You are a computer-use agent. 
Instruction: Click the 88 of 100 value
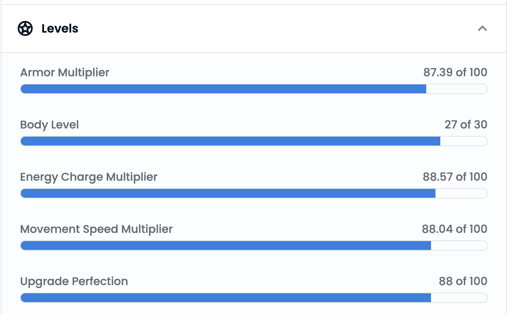(x=463, y=281)
